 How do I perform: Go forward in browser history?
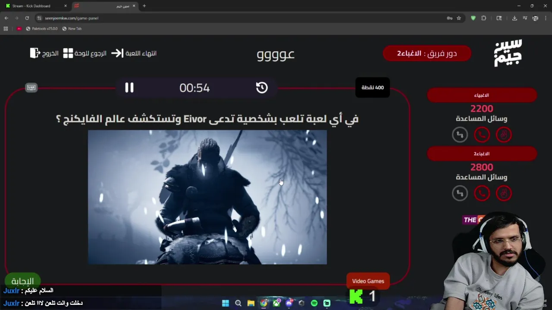click(16, 18)
